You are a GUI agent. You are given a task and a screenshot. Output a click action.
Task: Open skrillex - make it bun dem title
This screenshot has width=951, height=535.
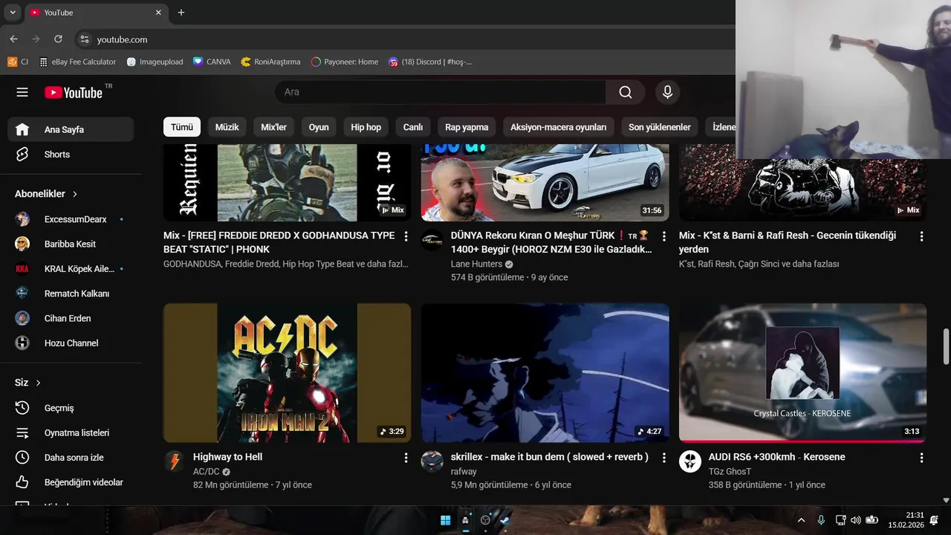[x=549, y=457]
